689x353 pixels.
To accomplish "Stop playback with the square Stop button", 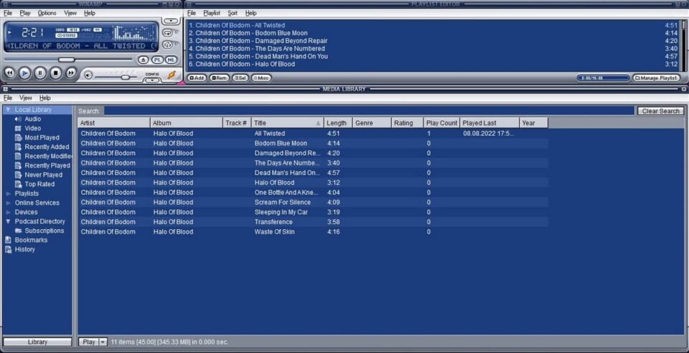I will click(x=55, y=73).
